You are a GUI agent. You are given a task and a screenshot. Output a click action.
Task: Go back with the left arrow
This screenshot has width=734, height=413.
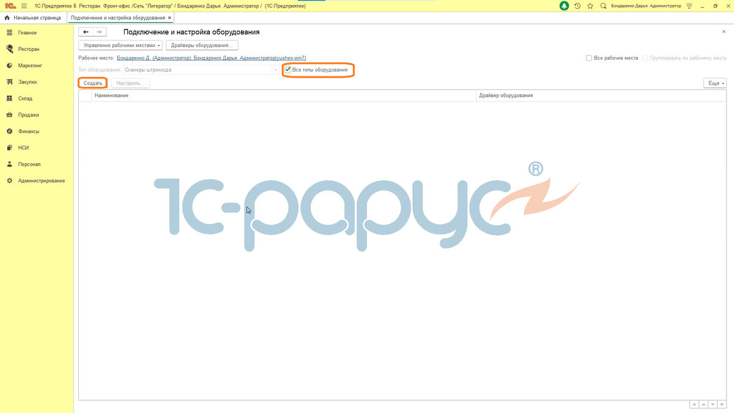[86, 31]
